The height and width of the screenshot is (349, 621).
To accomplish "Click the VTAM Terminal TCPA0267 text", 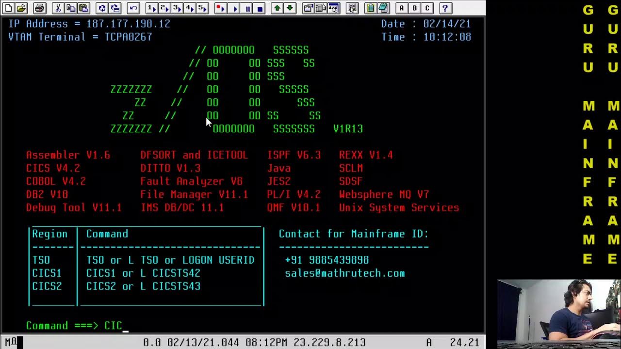I will tap(81, 37).
